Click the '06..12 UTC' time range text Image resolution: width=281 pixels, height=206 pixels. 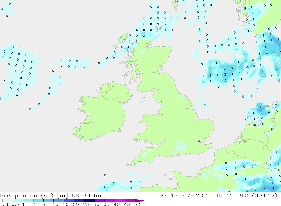pyautogui.click(x=231, y=195)
